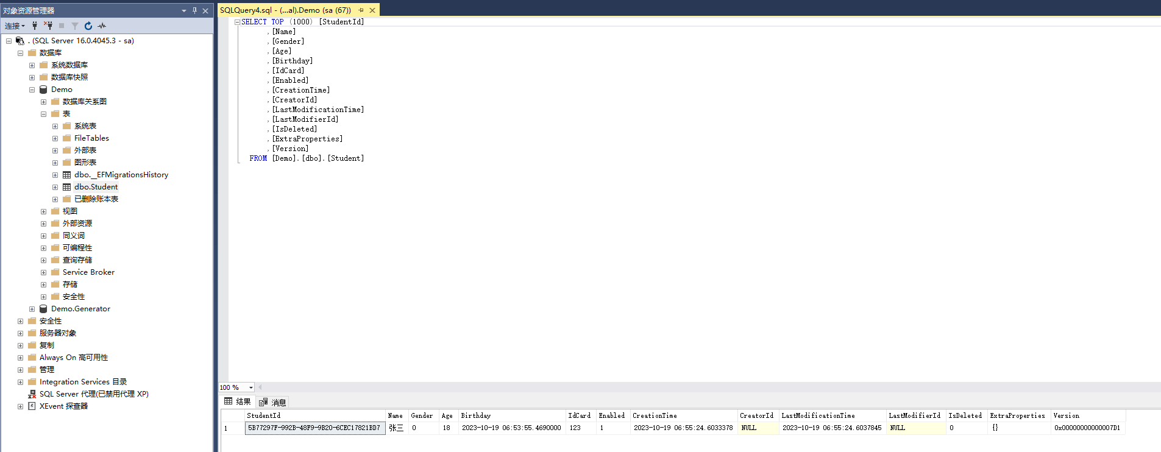This screenshot has width=1161, height=452.
Task: Select the 外部资源 tree item
Action: (x=77, y=224)
